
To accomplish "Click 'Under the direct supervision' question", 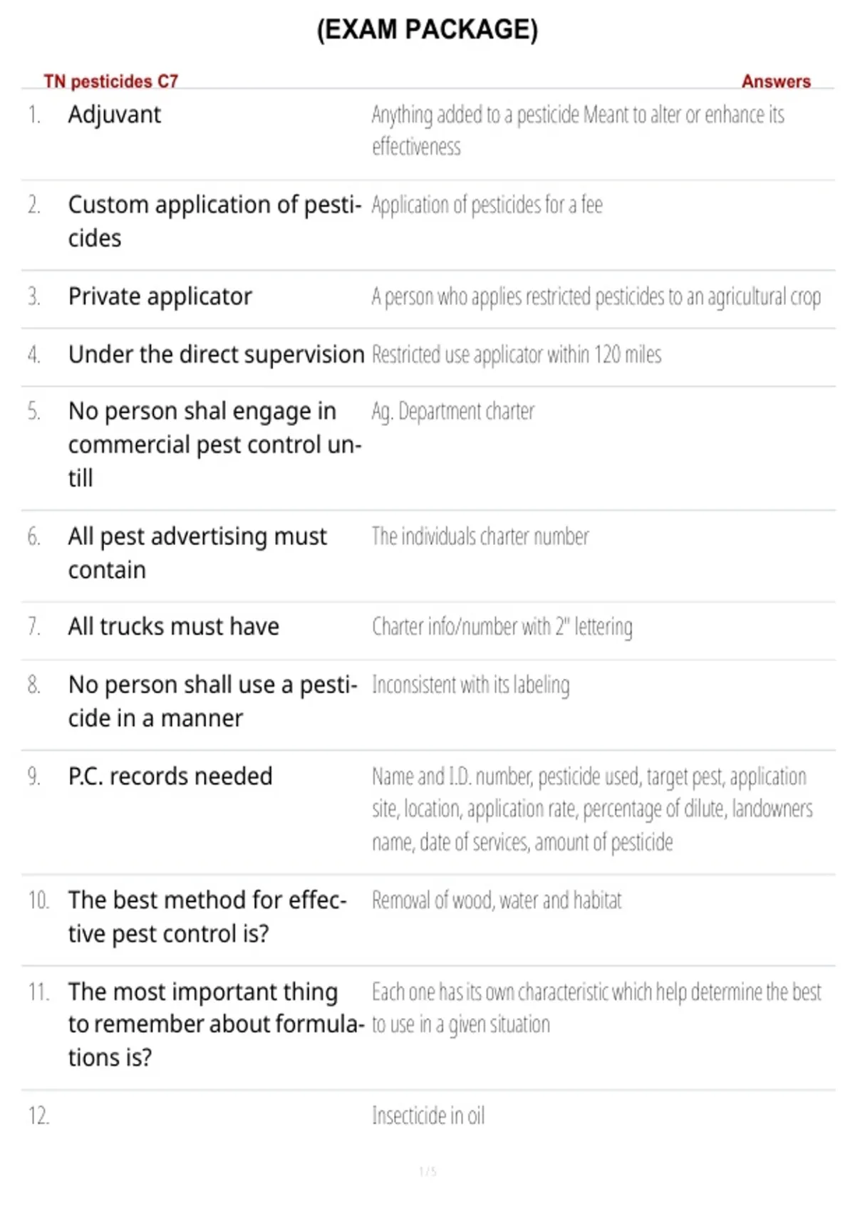I will click(217, 354).
